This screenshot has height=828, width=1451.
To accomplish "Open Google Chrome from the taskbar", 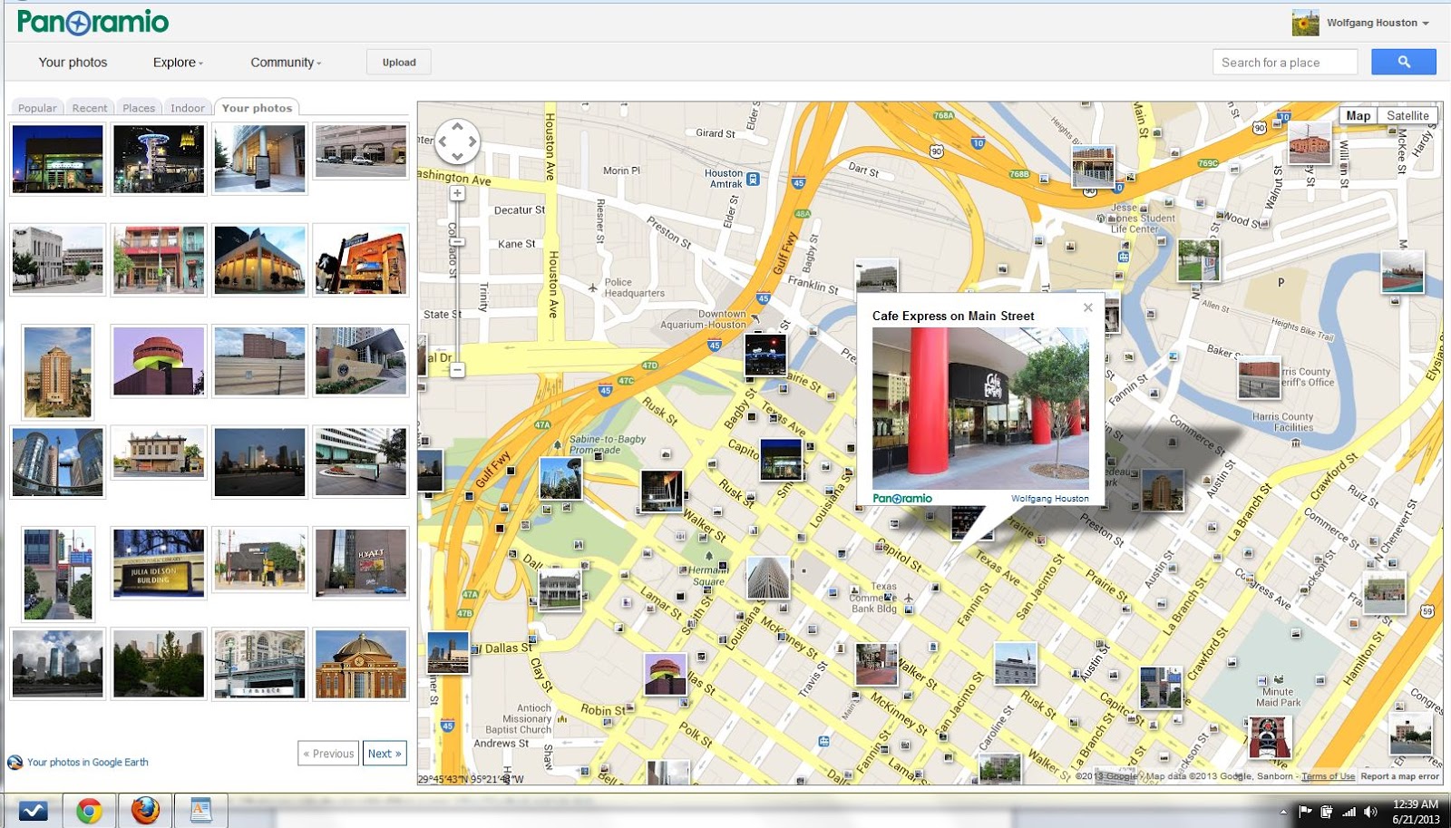I will 89,810.
